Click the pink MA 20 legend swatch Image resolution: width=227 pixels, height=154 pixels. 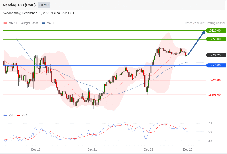(5, 23)
